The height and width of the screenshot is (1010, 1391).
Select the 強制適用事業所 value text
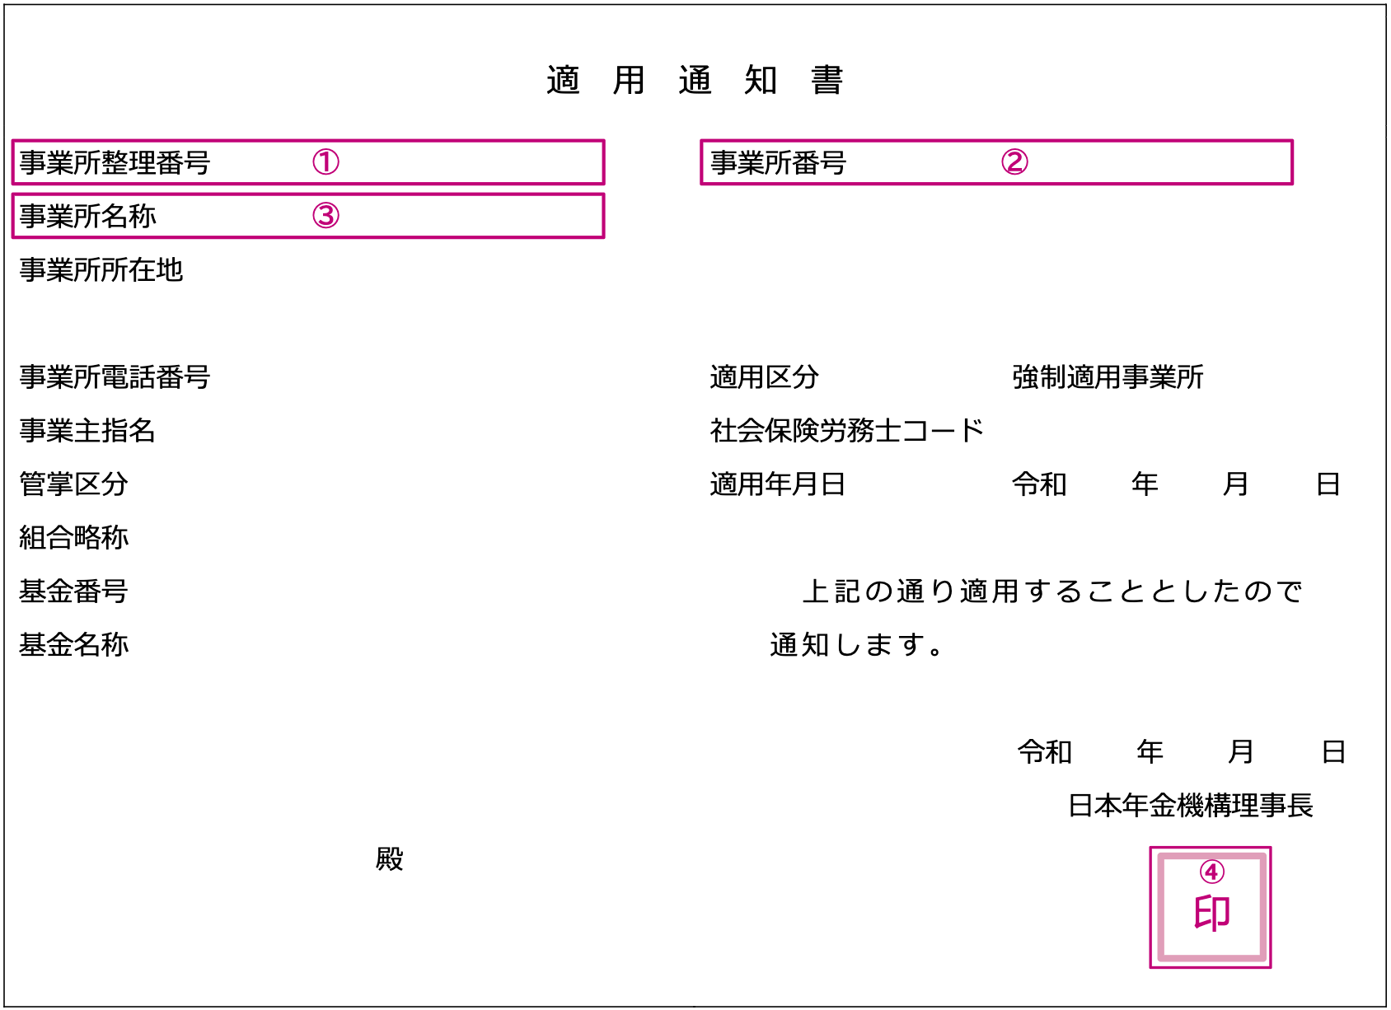click(x=1108, y=376)
